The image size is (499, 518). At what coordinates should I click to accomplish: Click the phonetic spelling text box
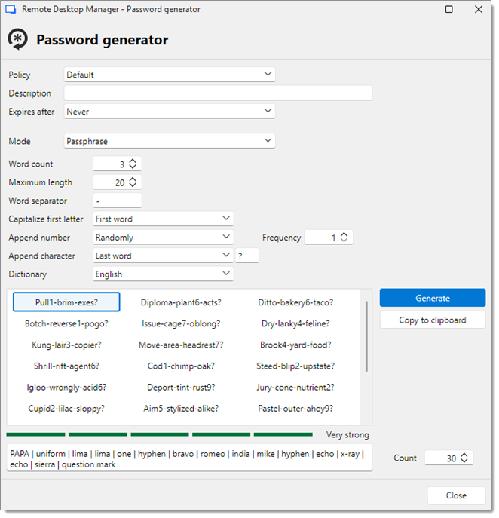[x=189, y=458]
